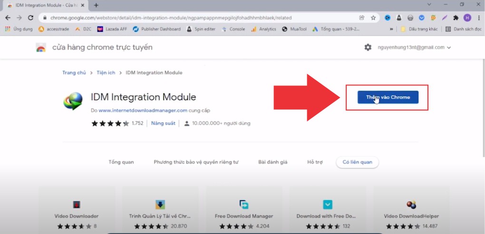This screenshot has height=234, width=485.
Task: Go back to the previous page
Action: click(x=8, y=18)
